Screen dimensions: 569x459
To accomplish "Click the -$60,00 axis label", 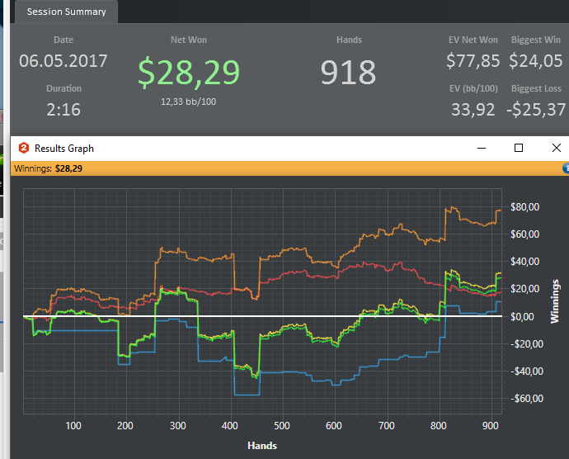I will (x=527, y=398).
